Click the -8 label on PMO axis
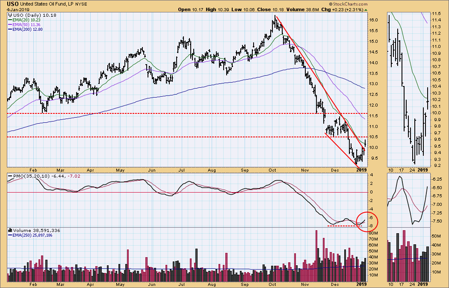 click(372, 226)
